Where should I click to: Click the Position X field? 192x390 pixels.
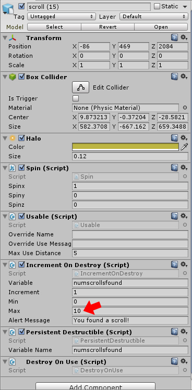[x=94, y=46]
